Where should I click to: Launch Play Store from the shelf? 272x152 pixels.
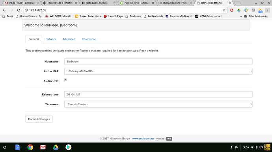[x=68, y=147]
